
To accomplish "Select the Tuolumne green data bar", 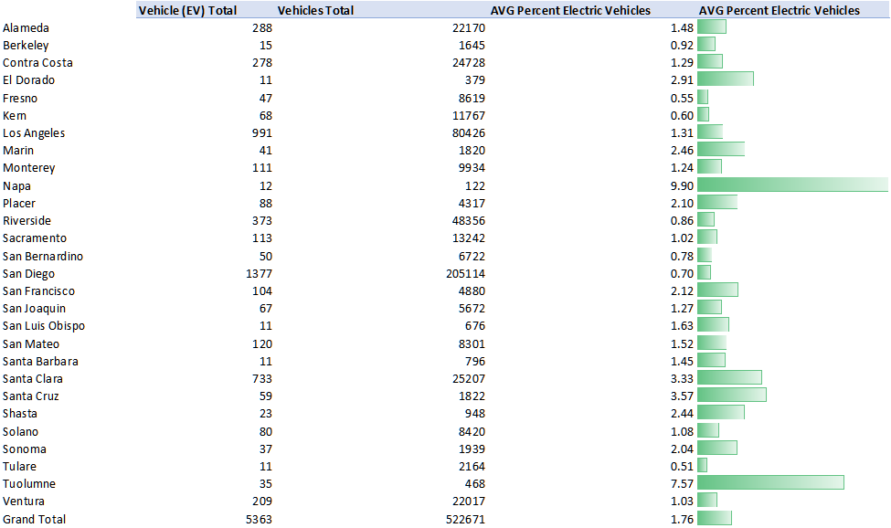I will pyautogui.click(x=769, y=483).
